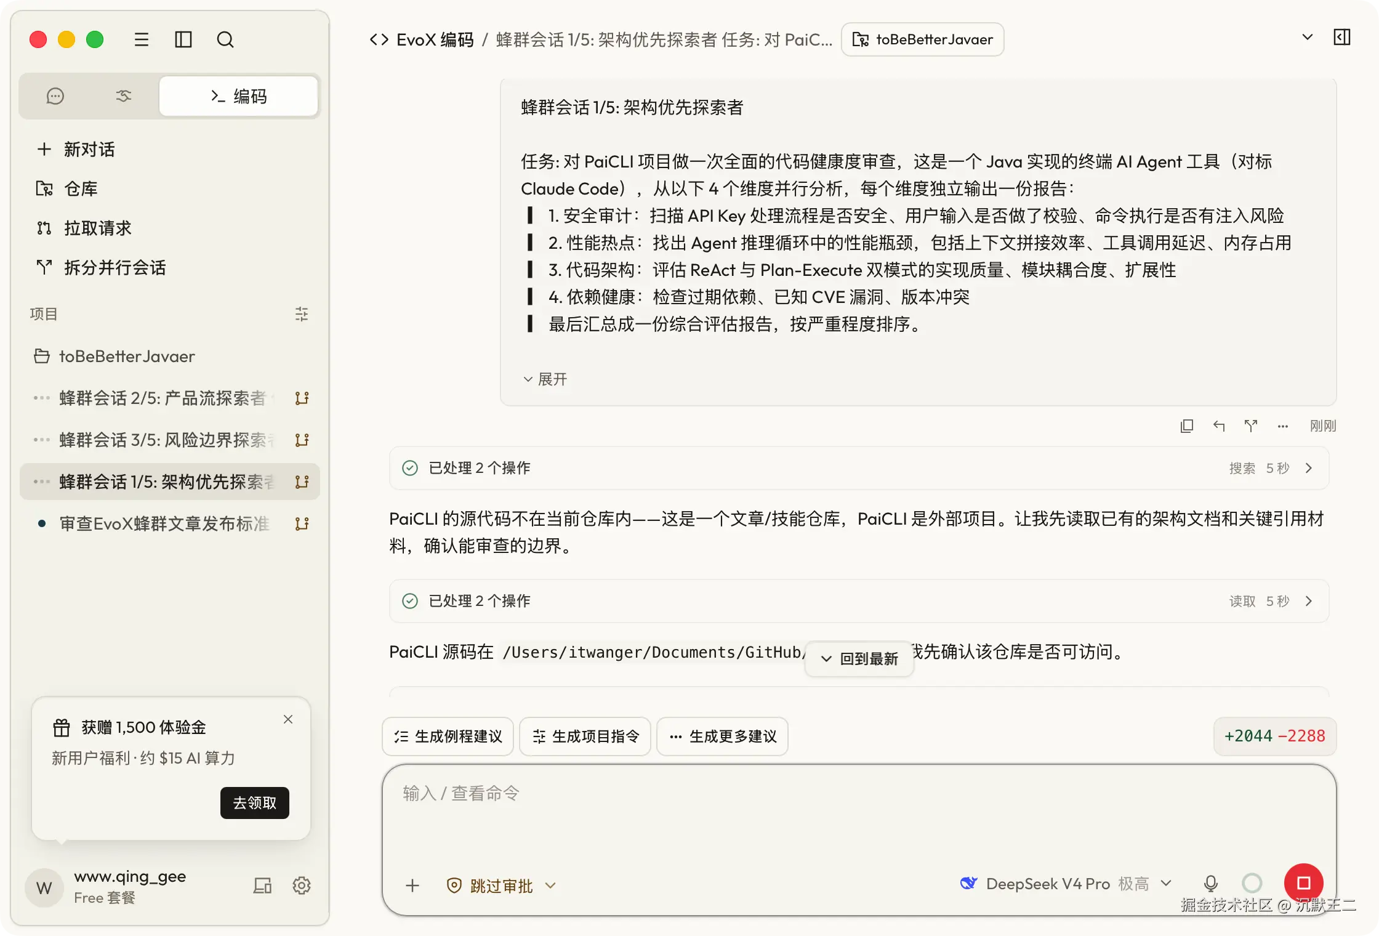Screen dimensions: 1379x936
Task: Open the search icon in top bar
Action: [x=225, y=39]
